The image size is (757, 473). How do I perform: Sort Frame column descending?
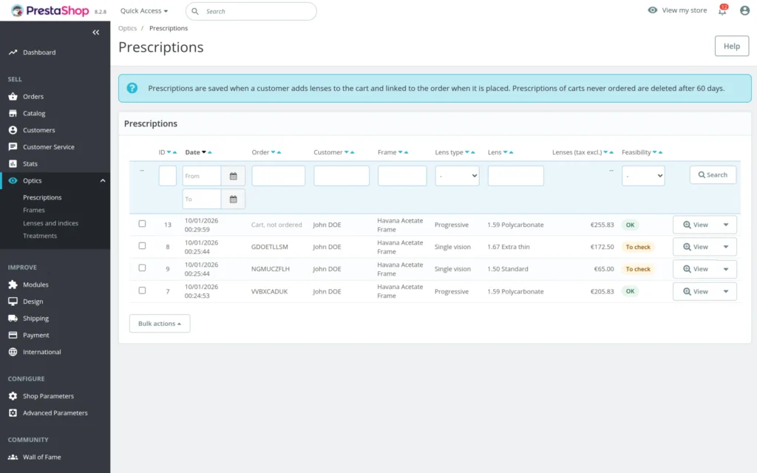pos(400,152)
